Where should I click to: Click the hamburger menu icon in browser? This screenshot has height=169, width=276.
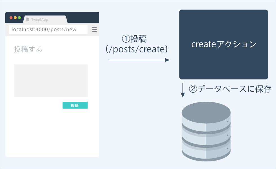tap(95, 29)
